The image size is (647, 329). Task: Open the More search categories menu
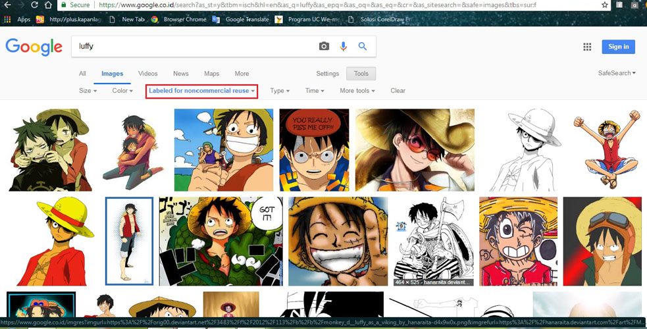click(x=242, y=74)
